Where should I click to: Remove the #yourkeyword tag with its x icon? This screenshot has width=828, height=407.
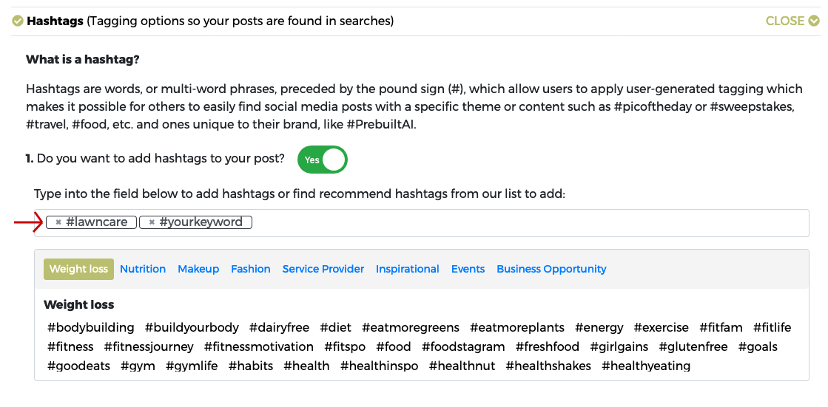pyautogui.click(x=152, y=222)
